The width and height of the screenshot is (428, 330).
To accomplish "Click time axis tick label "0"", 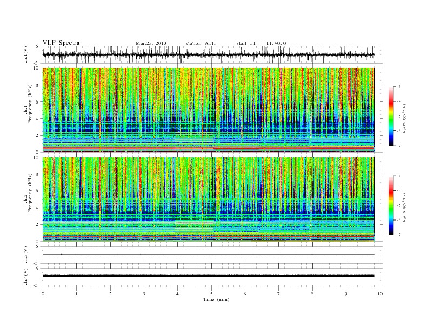I will point(43,294).
